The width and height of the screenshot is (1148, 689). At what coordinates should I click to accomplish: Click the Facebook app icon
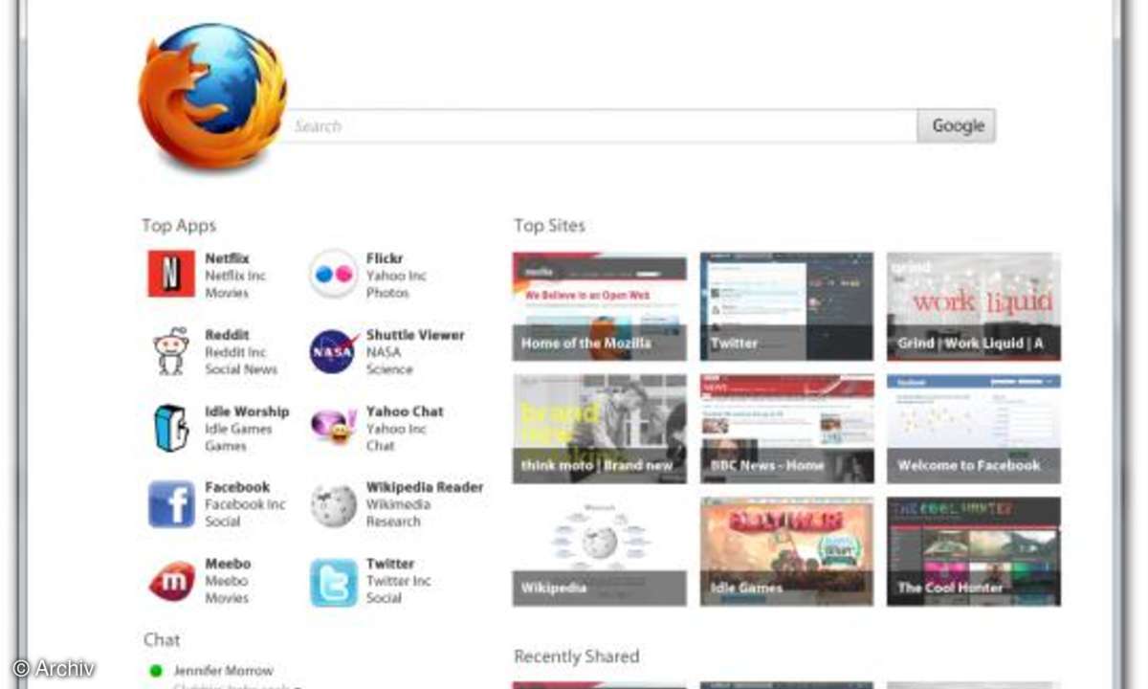click(171, 504)
